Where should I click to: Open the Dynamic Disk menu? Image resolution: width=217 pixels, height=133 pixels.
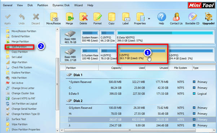click(61, 5)
